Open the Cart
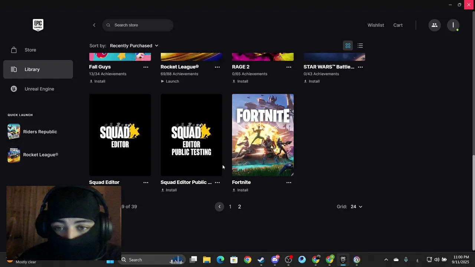This screenshot has width=475, height=267. pyautogui.click(x=398, y=25)
